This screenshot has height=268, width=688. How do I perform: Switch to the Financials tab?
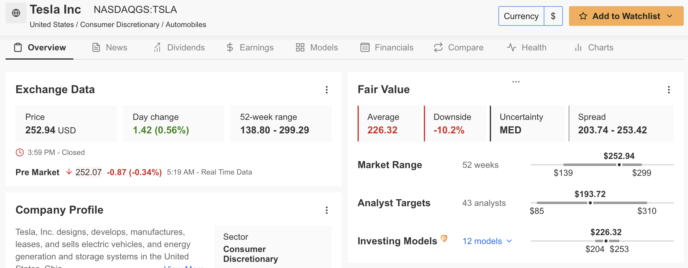point(387,48)
